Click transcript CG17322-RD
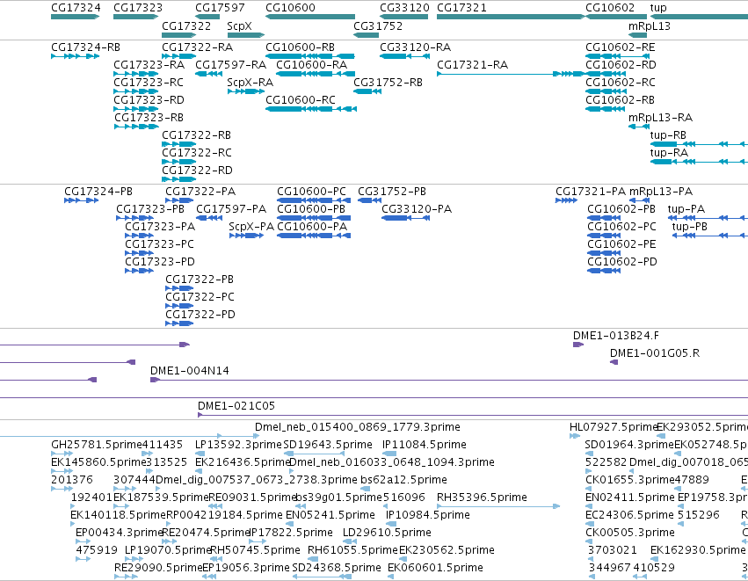The image size is (748, 581). pos(197,171)
